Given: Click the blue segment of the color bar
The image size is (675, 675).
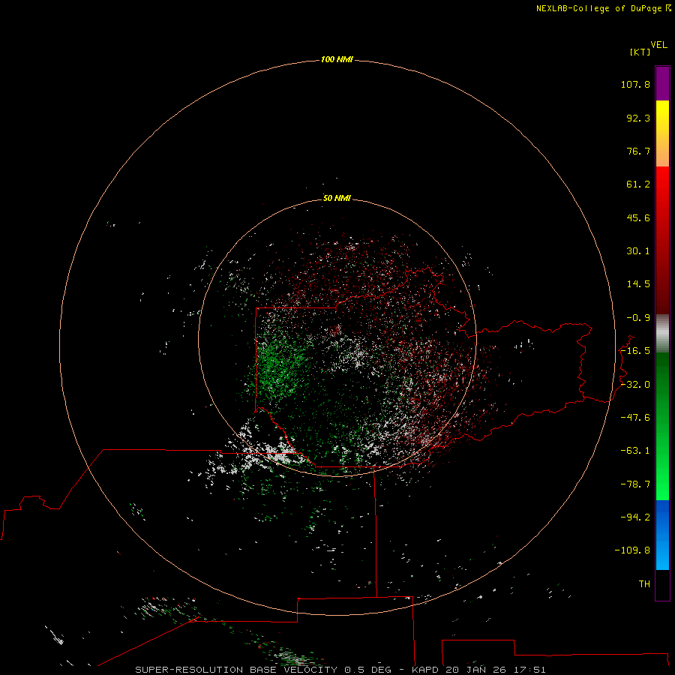Looking at the screenshot, I should coord(662,535).
